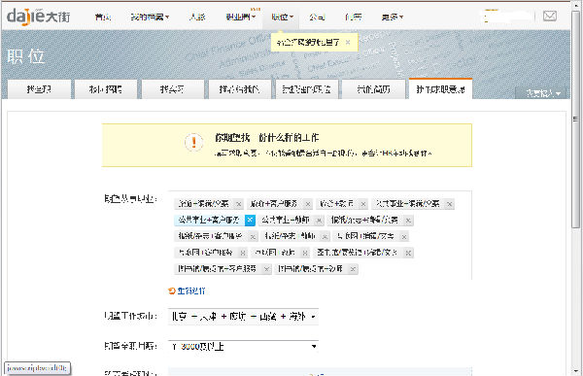Remove the 报纸/杂志+编辑/文案 tag
583x376 pixels.
point(408,221)
